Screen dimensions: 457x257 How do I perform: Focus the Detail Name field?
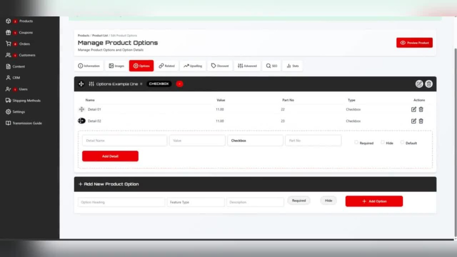coord(124,141)
